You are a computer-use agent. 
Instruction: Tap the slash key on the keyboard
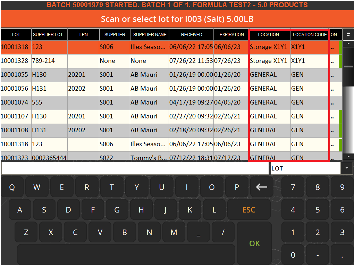[x=223, y=232]
